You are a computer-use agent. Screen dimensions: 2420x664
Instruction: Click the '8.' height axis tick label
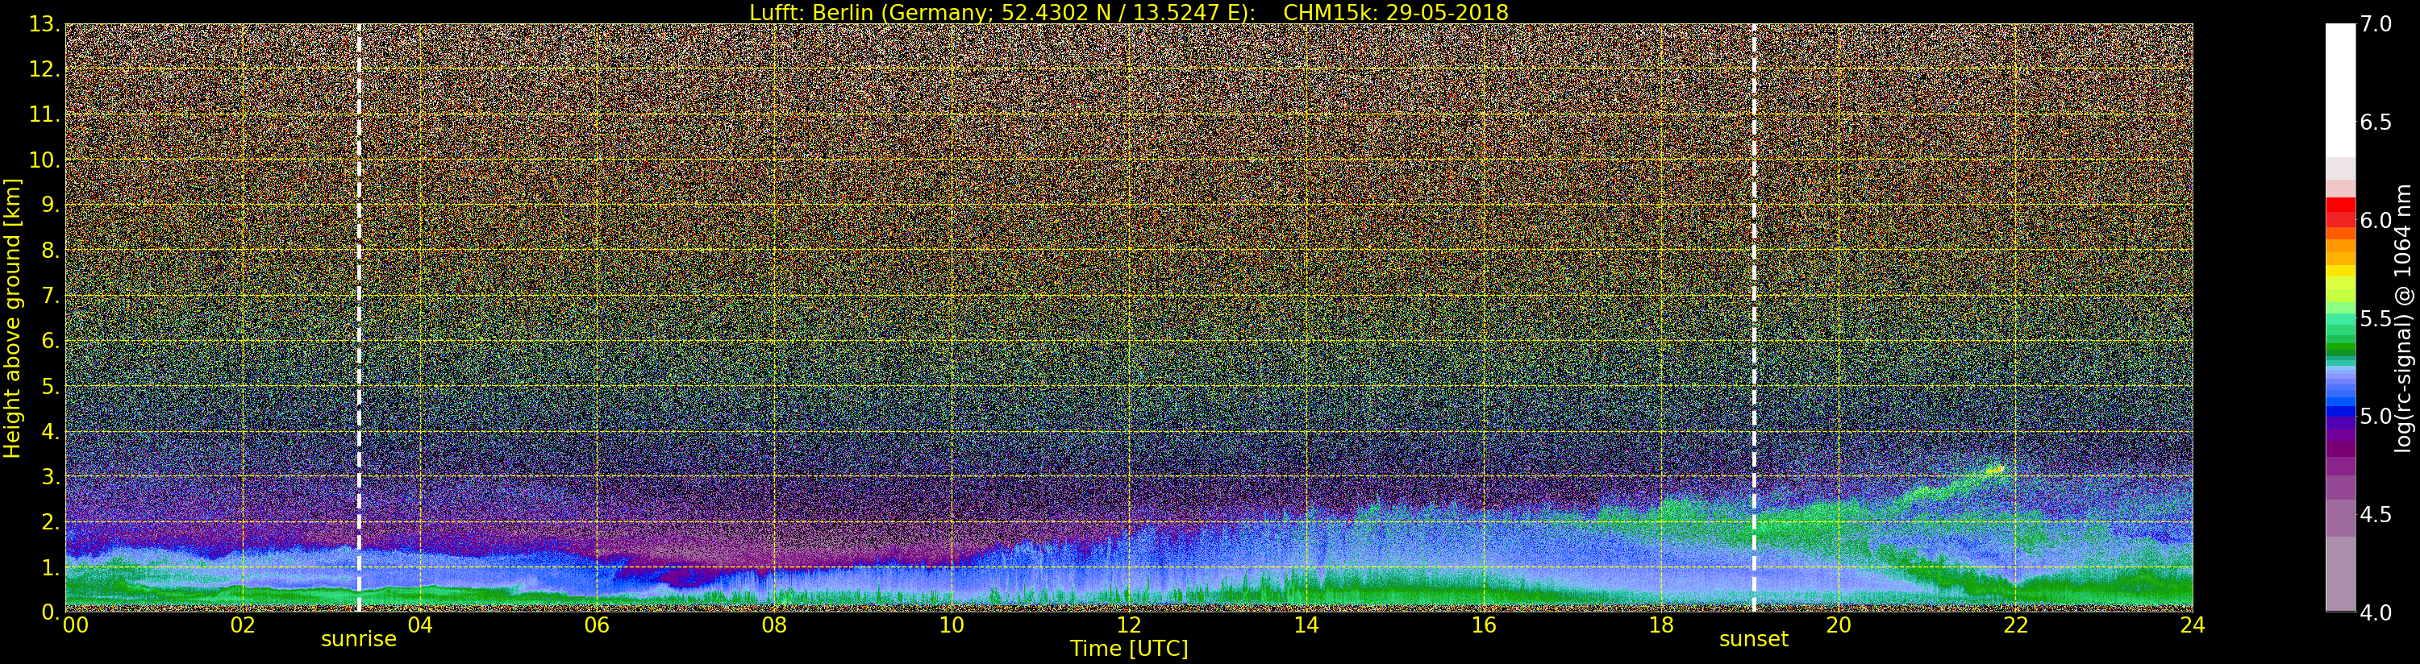click(51, 251)
